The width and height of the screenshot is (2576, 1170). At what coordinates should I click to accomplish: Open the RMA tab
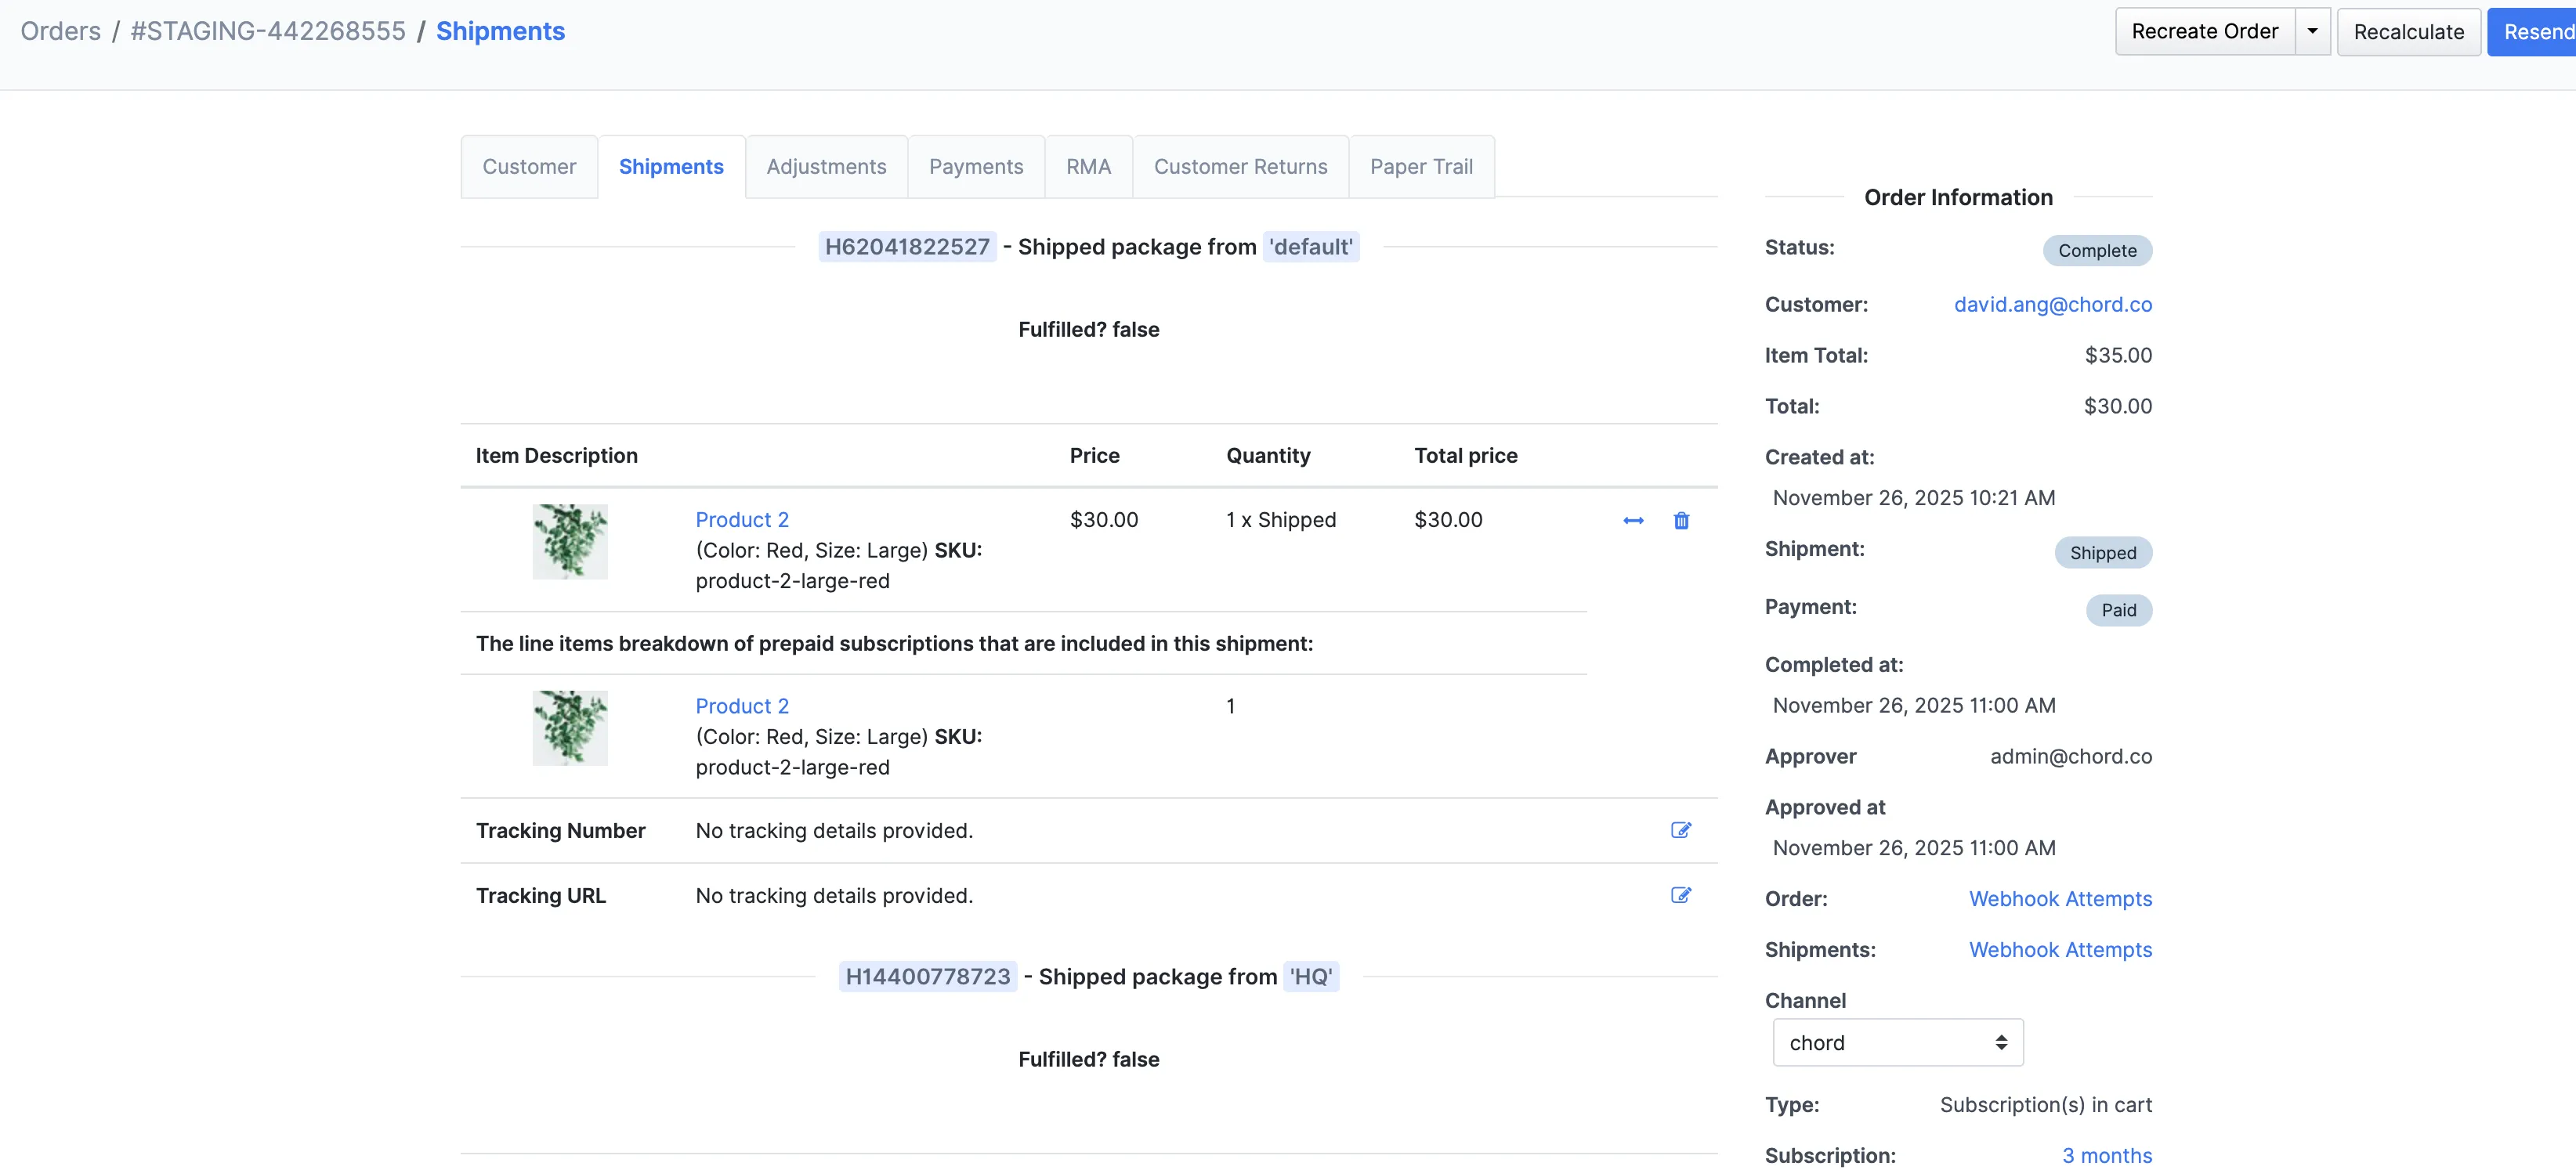coord(1088,166)
